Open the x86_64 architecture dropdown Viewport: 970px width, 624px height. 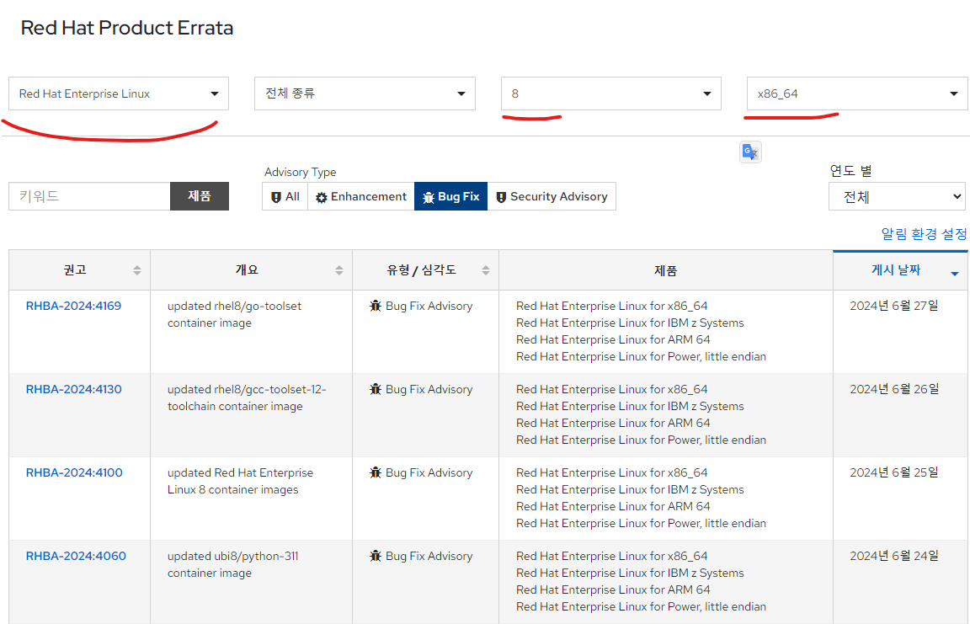point(857,93)
